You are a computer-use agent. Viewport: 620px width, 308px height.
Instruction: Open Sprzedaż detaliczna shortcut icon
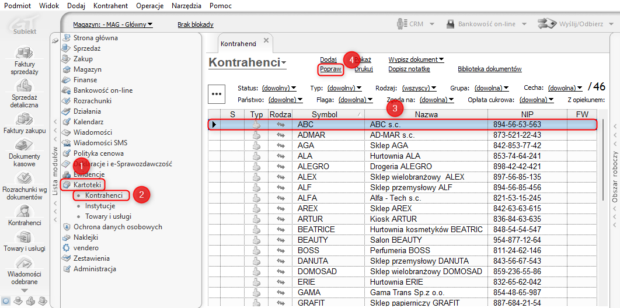(x=25, y=86)
